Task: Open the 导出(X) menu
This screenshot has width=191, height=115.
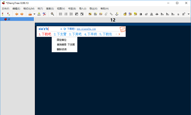Action: pyautogui.click(x=93, y=9)
